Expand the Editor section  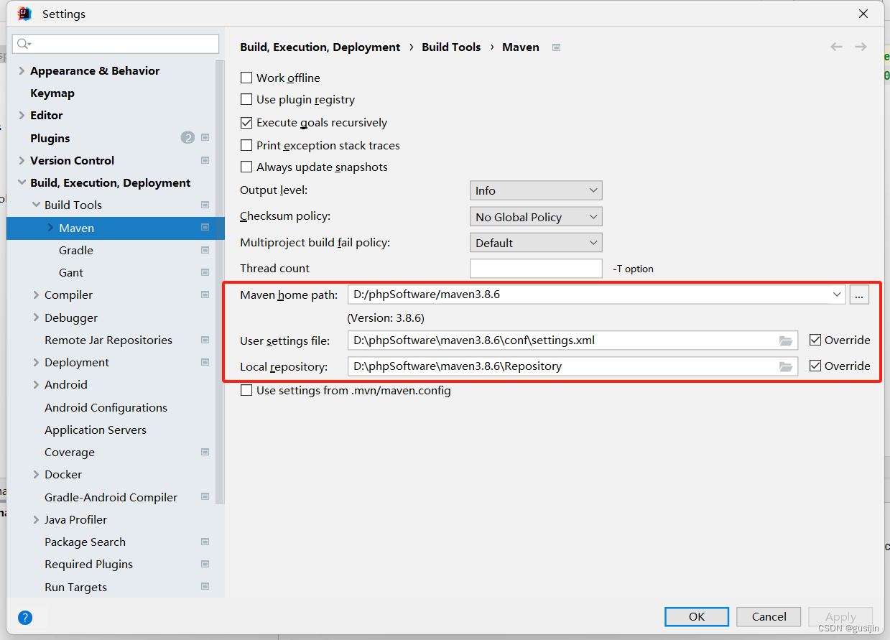[22, 115]
